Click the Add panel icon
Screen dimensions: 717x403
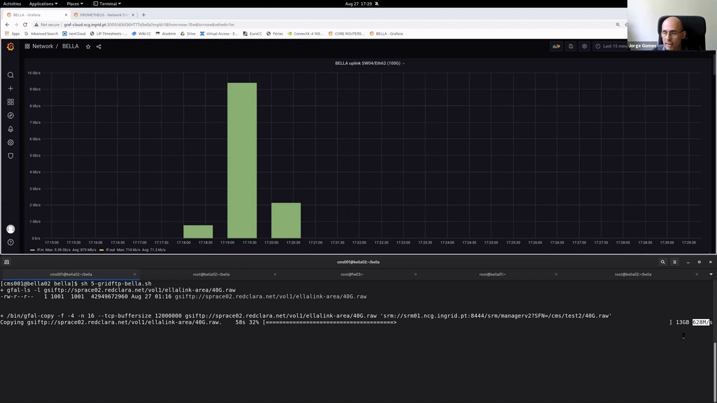556,46
